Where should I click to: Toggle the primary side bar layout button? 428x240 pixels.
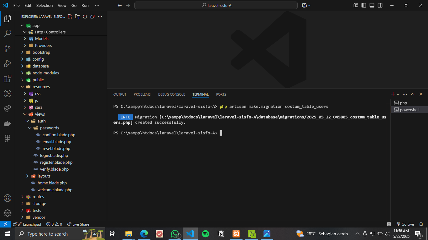coord(364,5)
